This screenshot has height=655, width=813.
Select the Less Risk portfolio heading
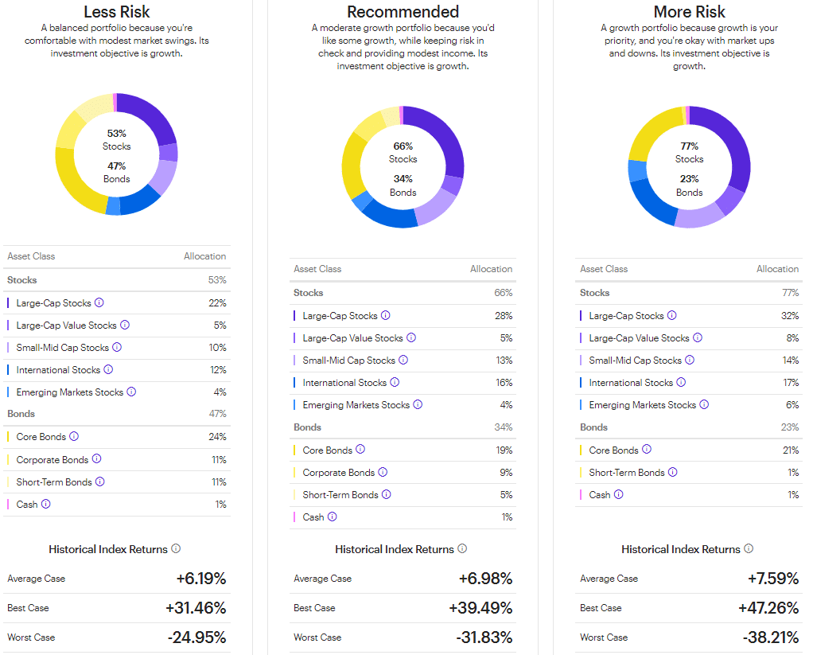pyautogui.click(x=116, y=12)
